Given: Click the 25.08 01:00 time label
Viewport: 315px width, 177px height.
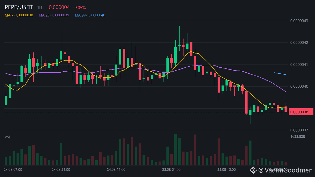Looking at the screenshot, I should coord(171,170).
